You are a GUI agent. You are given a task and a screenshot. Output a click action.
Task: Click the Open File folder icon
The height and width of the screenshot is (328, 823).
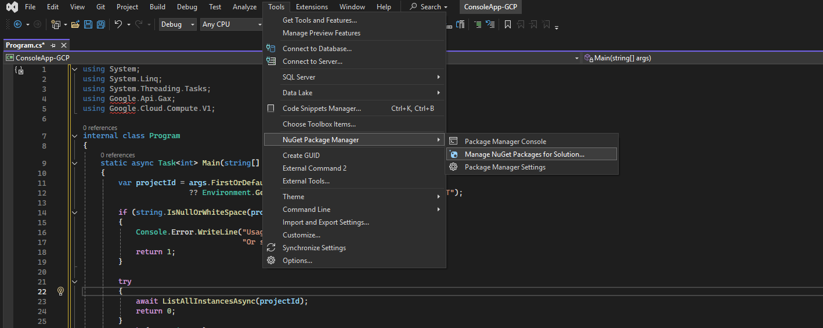(x=75, y=24)
